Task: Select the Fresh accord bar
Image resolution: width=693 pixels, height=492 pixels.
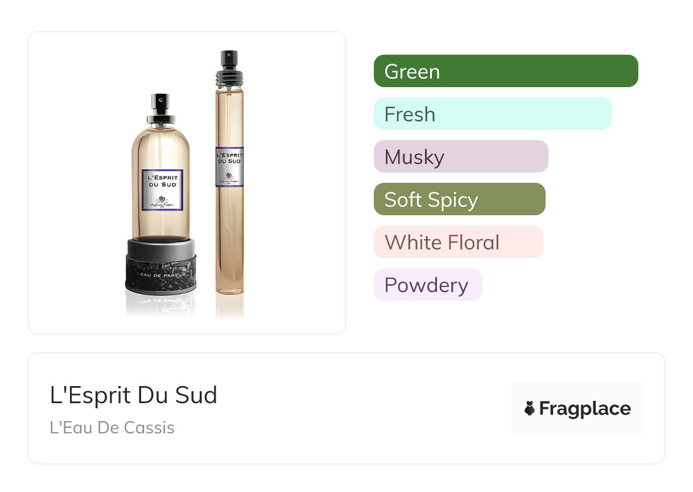Action: [x=493, y=114]
